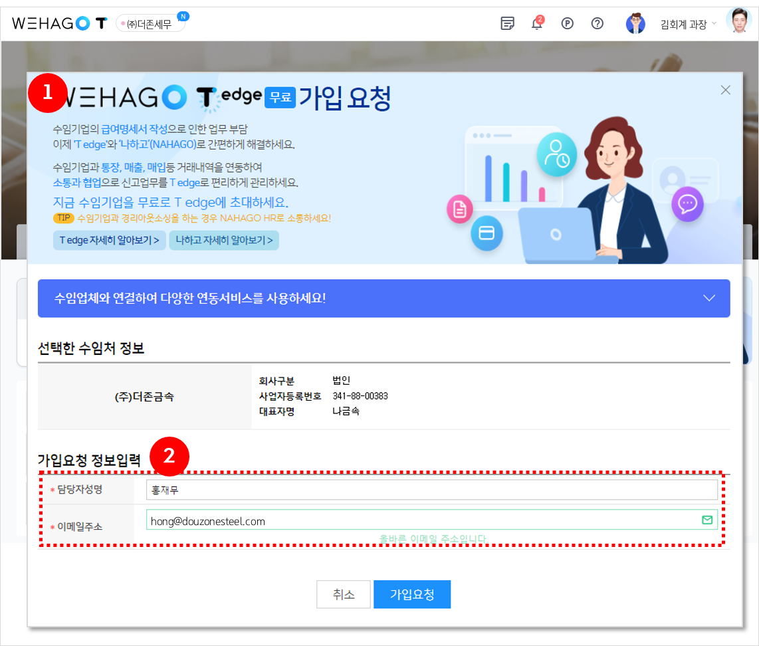Open the T edge 자세히 알아보기 link
Screen dimensions: 759x646
(x=109, y=241)
